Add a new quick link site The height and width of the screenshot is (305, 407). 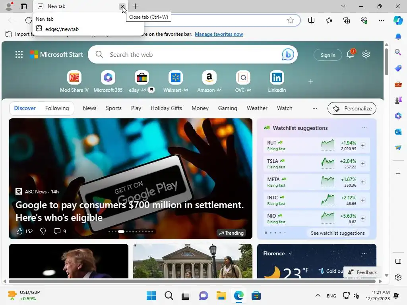[x=311, y=81]
